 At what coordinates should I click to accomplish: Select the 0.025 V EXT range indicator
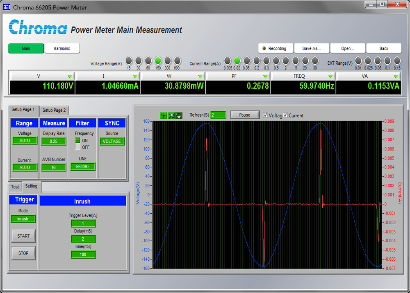(368, 61)
